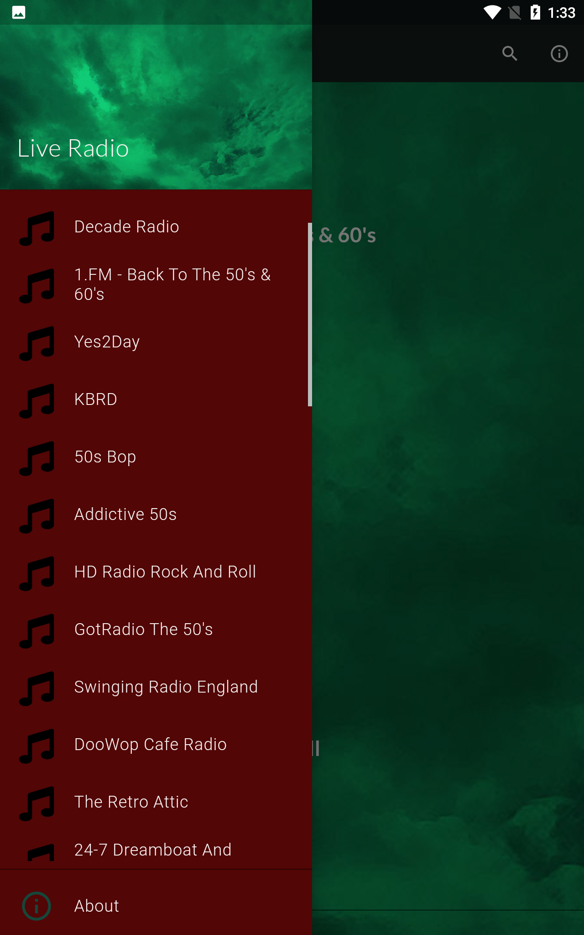Click the drawer's vertical scrollbar

coord(310,315)
